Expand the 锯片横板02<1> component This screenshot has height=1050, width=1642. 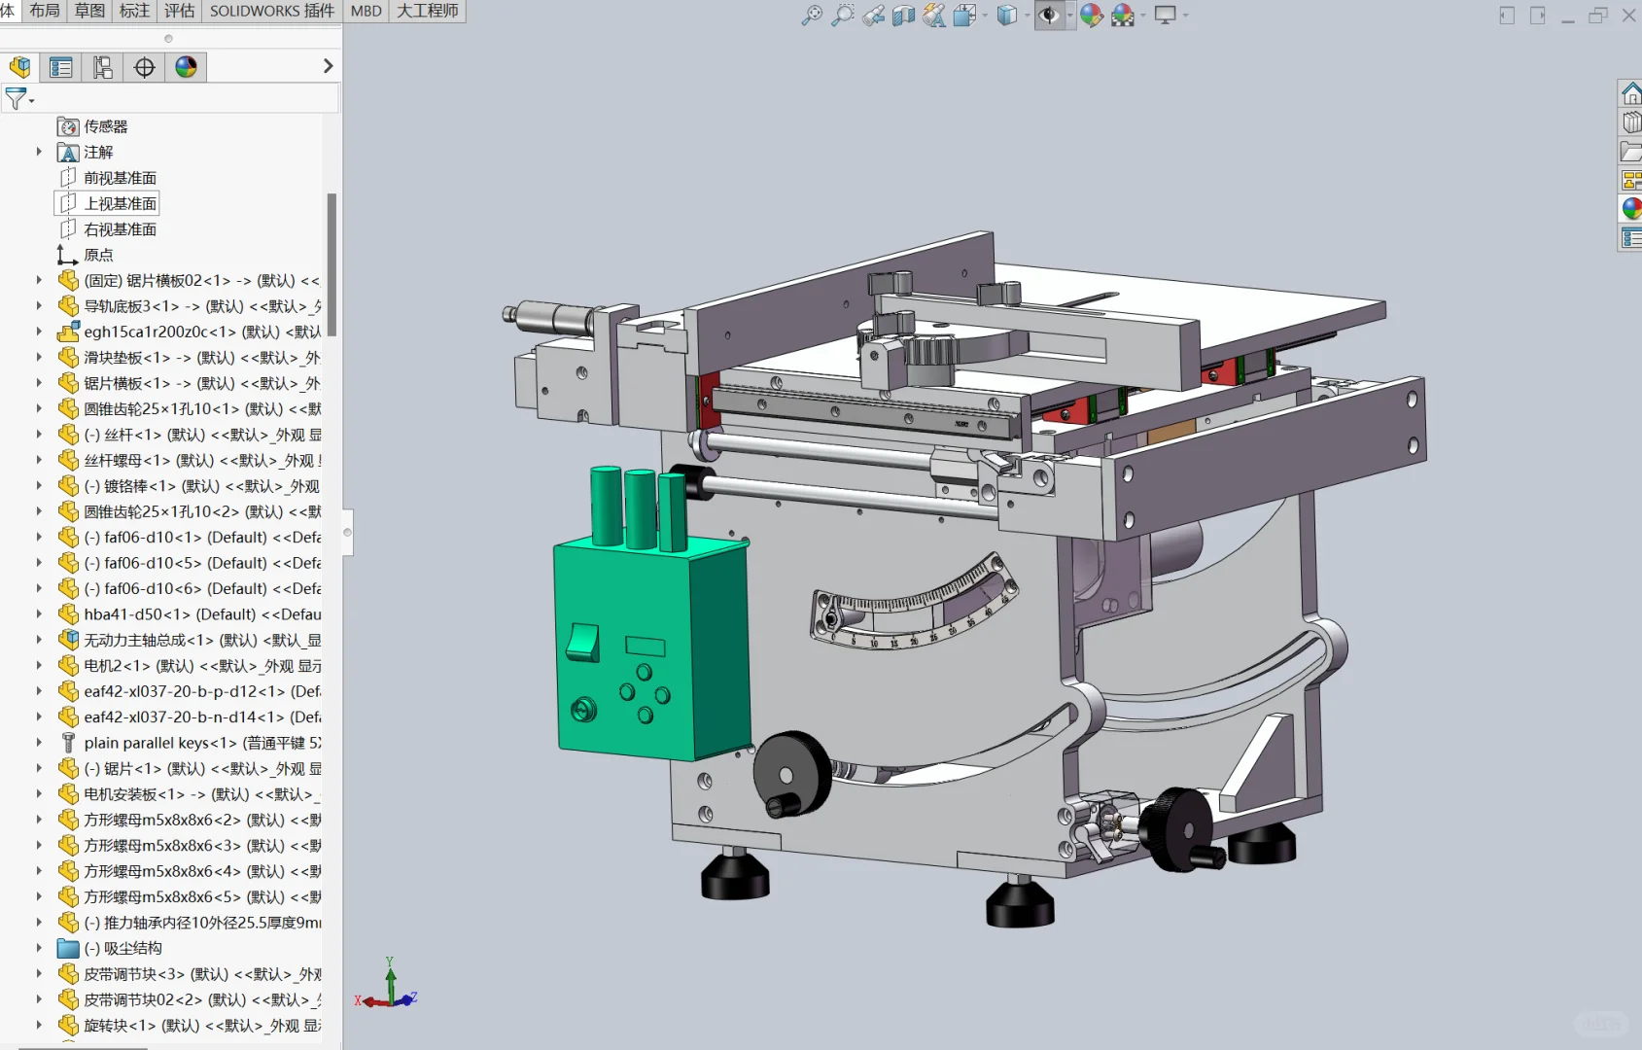click(x=39, y=280)
